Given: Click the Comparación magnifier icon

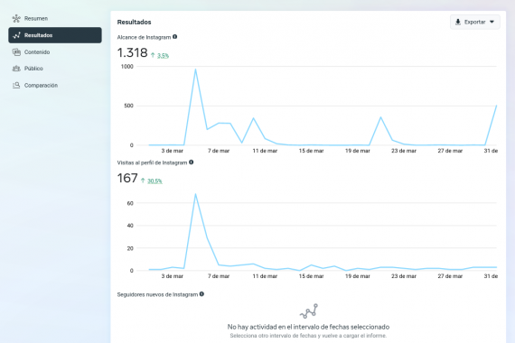Looking at the screenshot, I should tap(16, 86).
